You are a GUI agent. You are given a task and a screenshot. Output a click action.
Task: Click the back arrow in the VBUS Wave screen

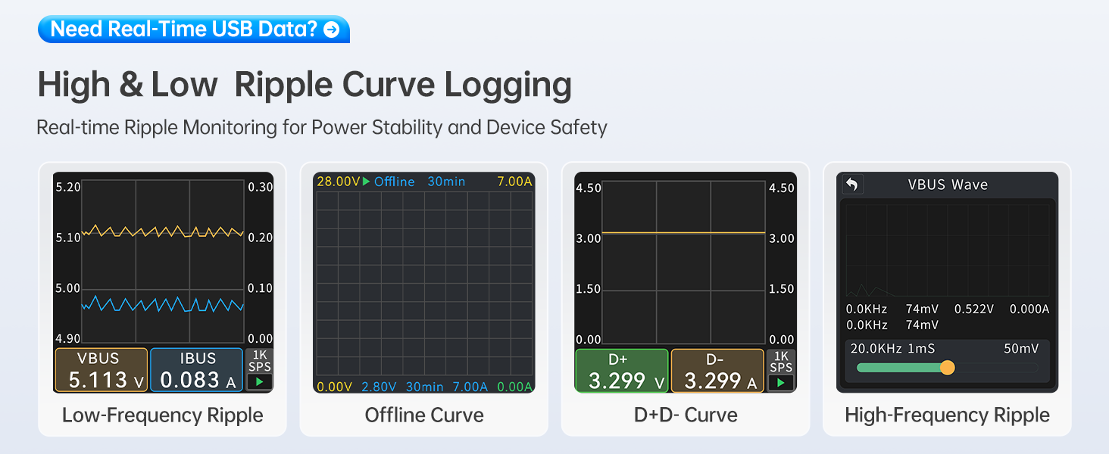(852, 185)
